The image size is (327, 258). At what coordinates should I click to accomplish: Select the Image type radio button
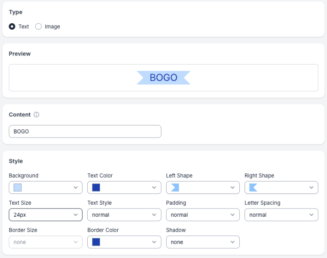pyautogui.click(x=39, y=27)
